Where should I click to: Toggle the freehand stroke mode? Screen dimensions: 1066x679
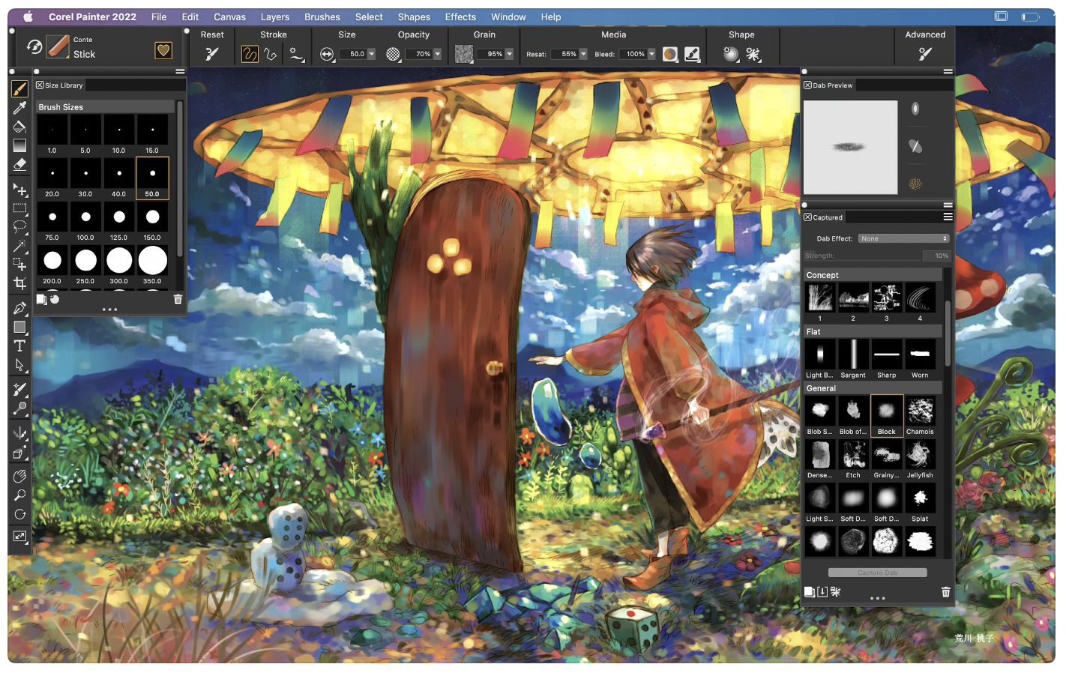pyautogui.click(x=250, y=54)
